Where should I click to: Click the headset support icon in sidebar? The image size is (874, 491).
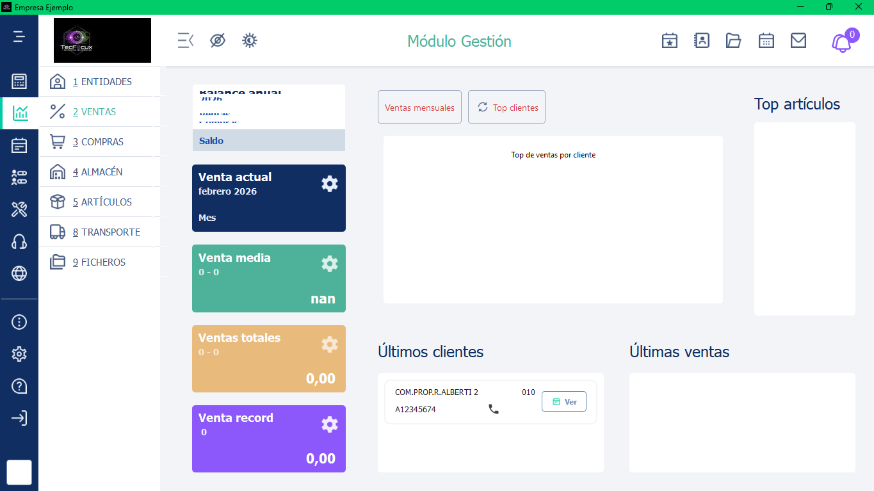click(19, 241)
